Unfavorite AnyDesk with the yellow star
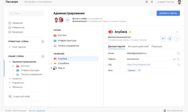The image size is (188, 112). (130, 32)
